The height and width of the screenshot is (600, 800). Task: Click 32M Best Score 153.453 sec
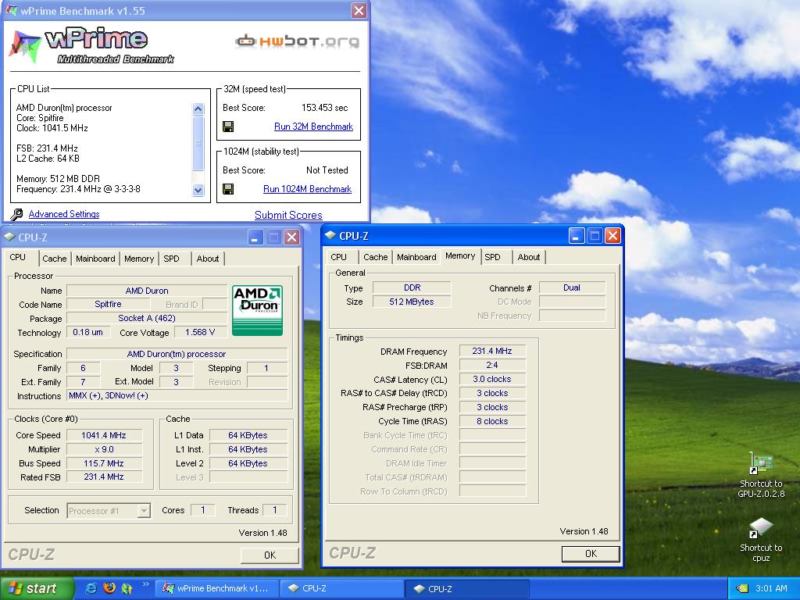(x=324, y=108)
